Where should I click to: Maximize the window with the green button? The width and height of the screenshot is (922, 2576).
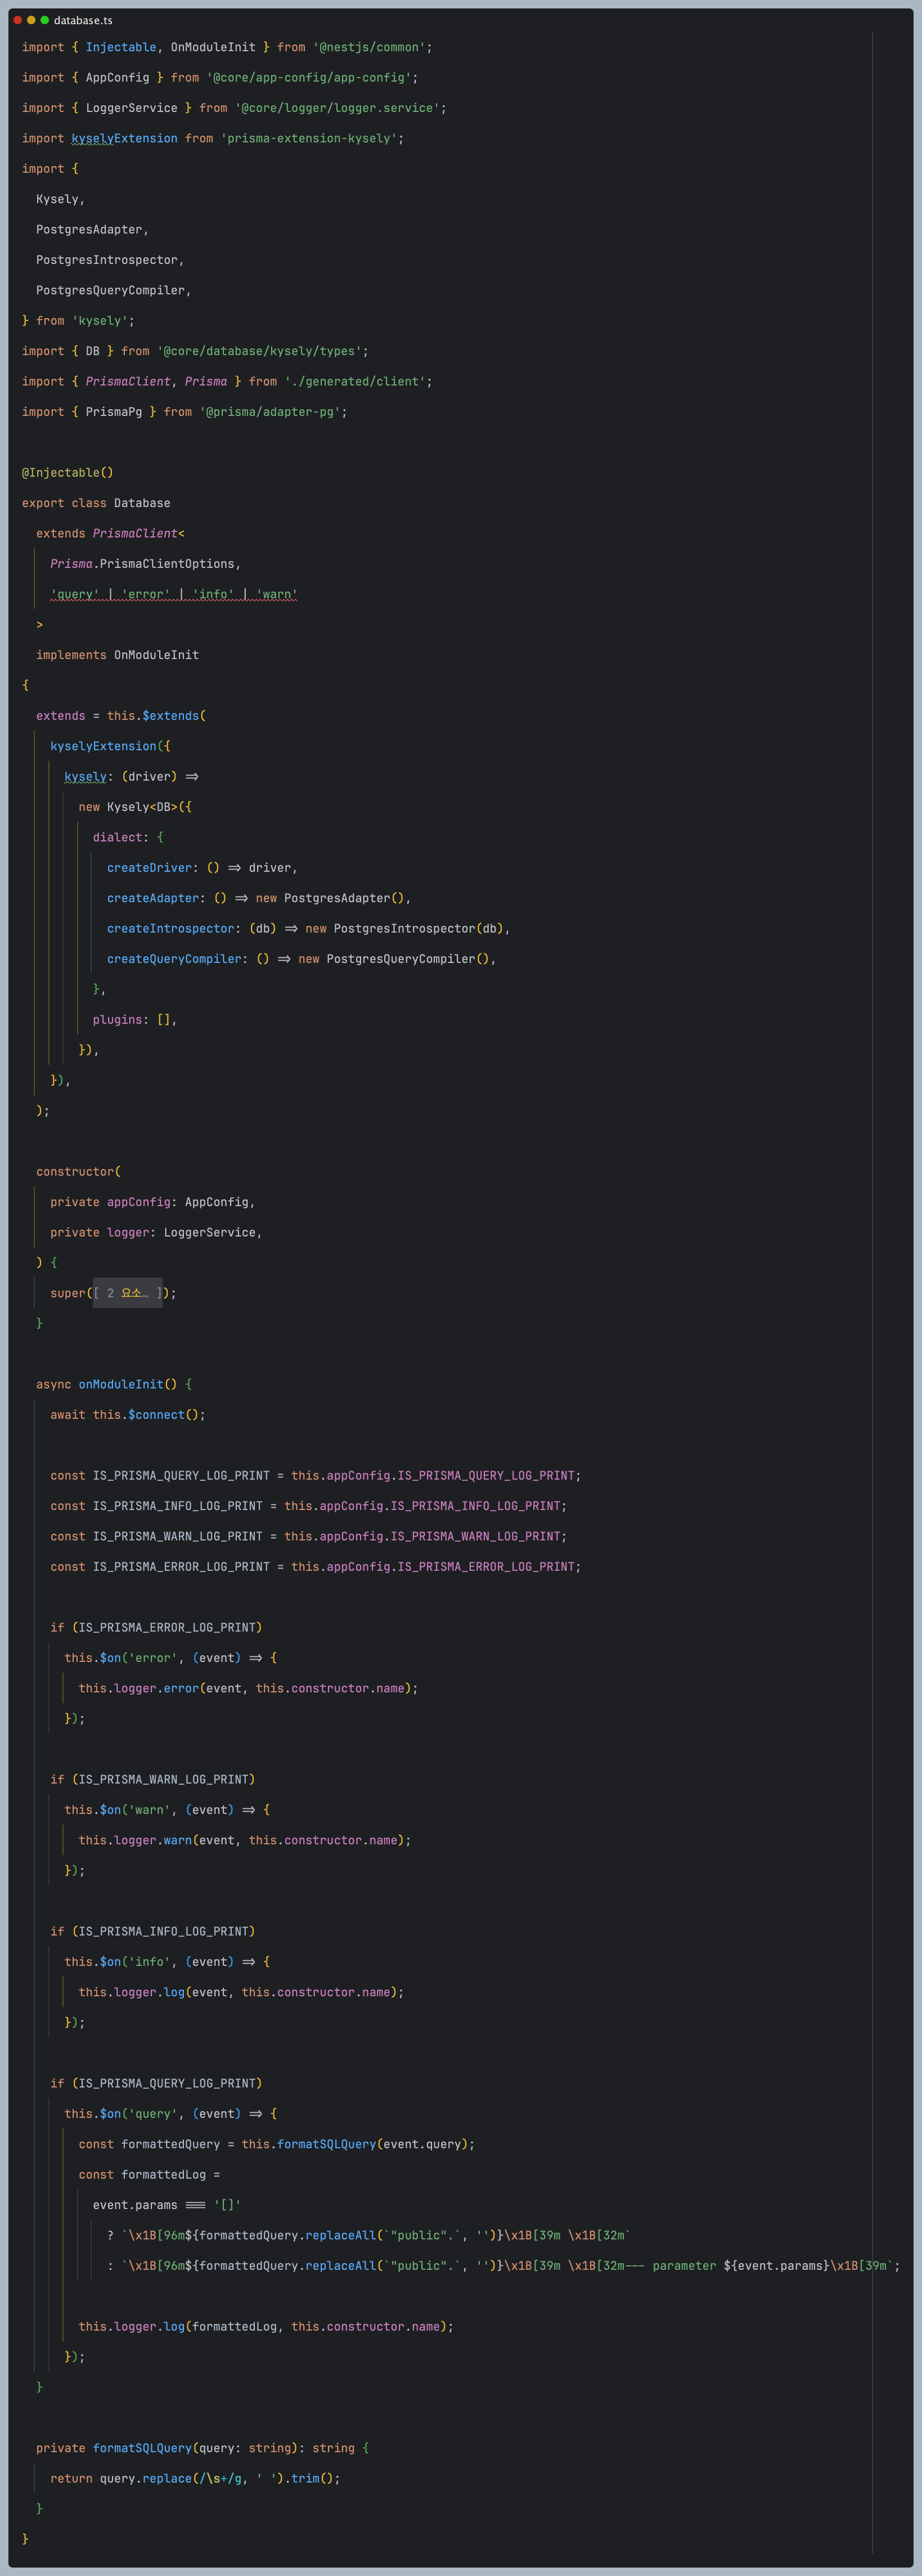[x=45, y=20]
